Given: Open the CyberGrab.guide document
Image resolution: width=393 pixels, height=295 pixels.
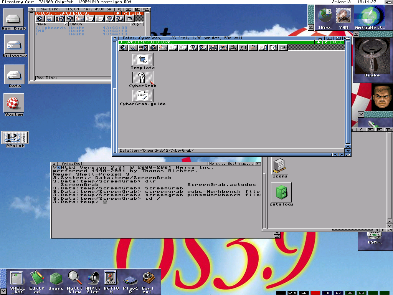Looking at the screenshot, I should point(142,96).
